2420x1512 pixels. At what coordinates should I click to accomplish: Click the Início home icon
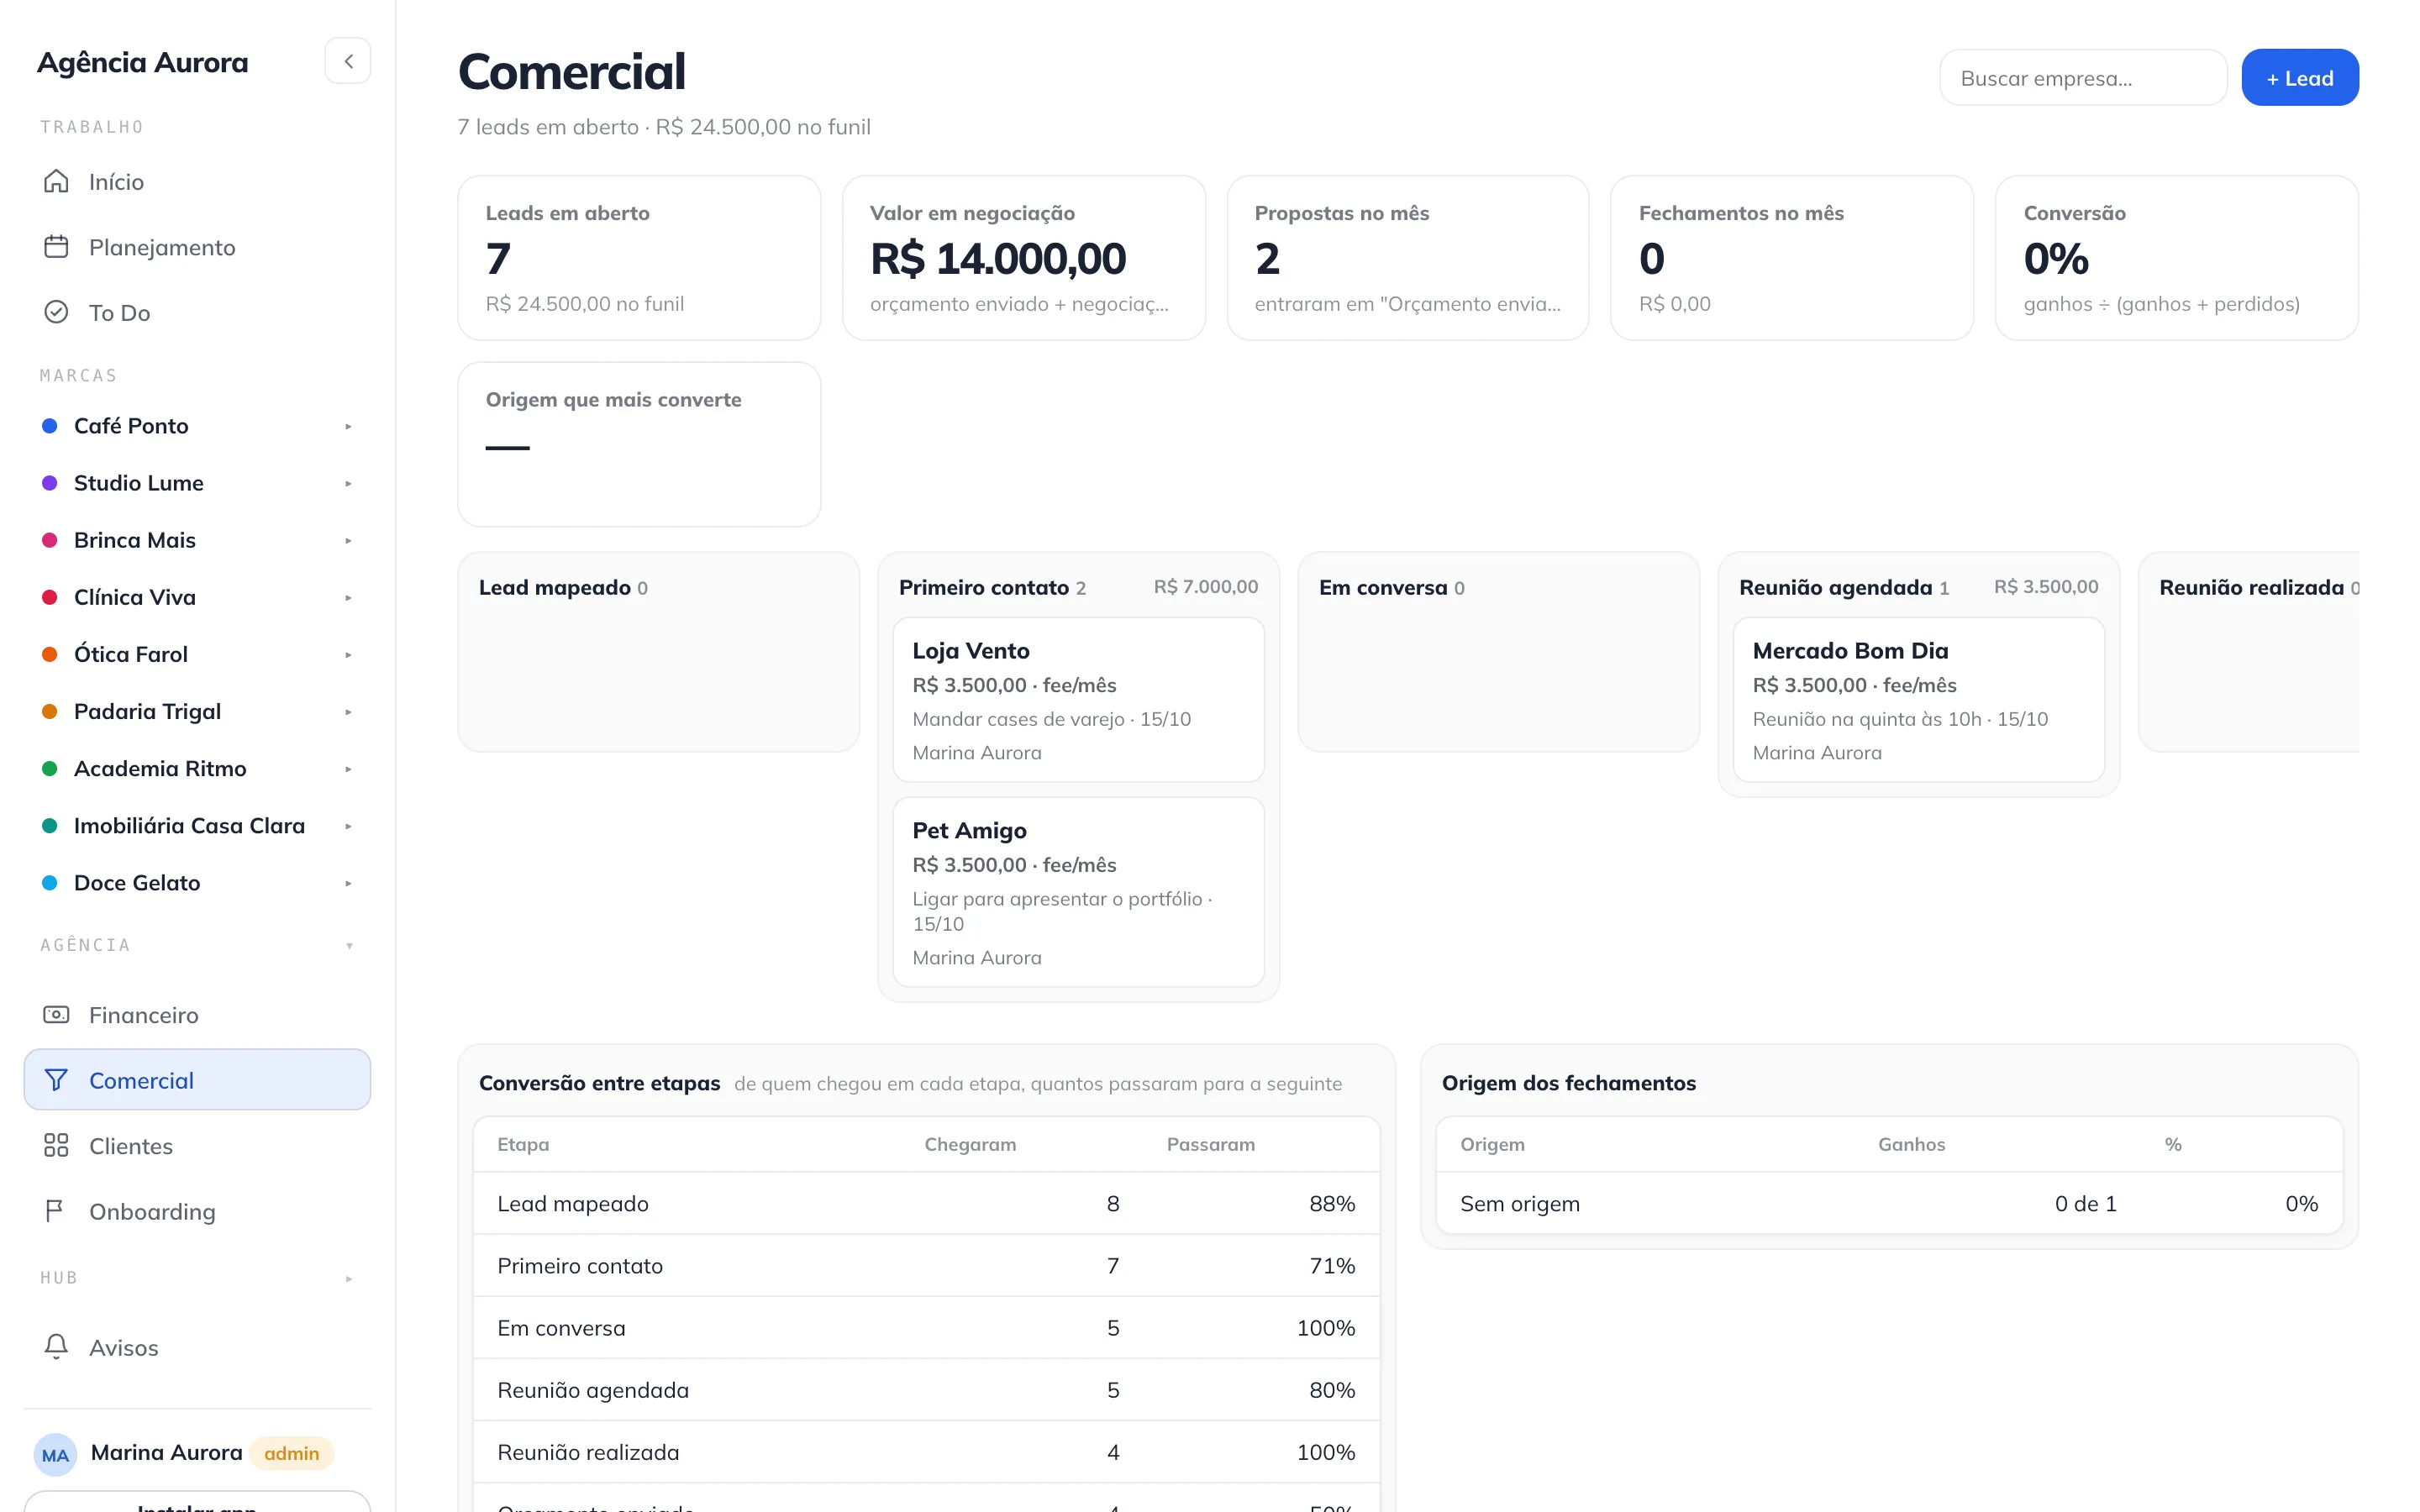(56, 181)
